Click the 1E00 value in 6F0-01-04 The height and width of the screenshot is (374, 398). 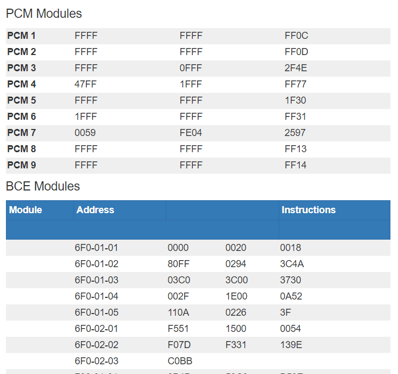pyautogui.click(x=237, y=296)
